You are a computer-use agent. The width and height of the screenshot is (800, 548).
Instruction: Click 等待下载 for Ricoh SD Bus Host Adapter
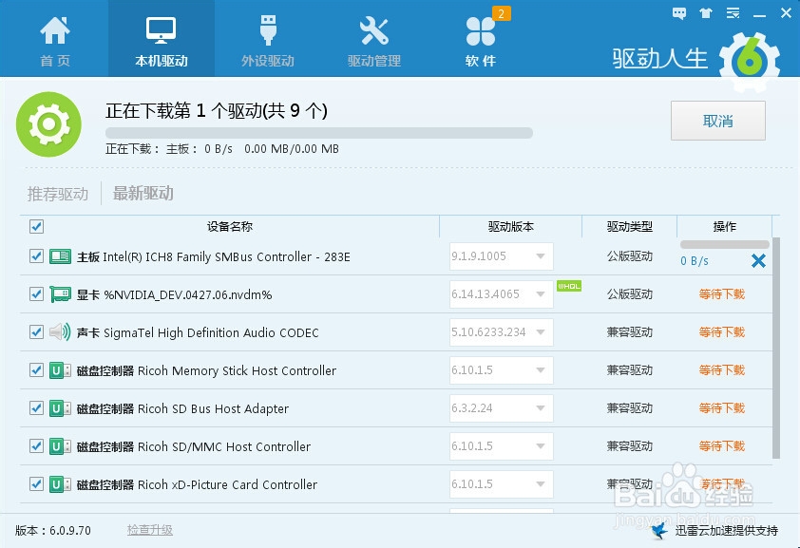pyautogui.click(x=722, y=408)
